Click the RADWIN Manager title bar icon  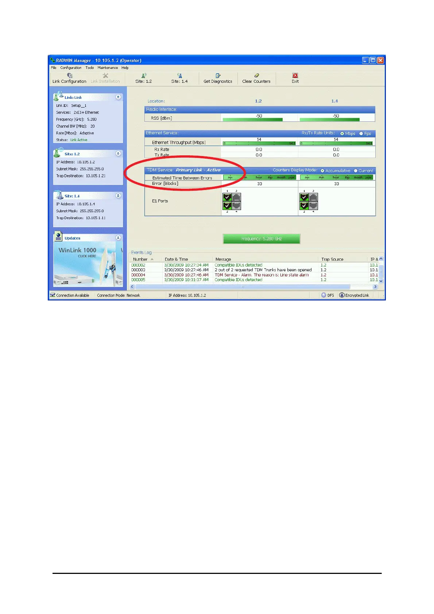tap(53, 60)
